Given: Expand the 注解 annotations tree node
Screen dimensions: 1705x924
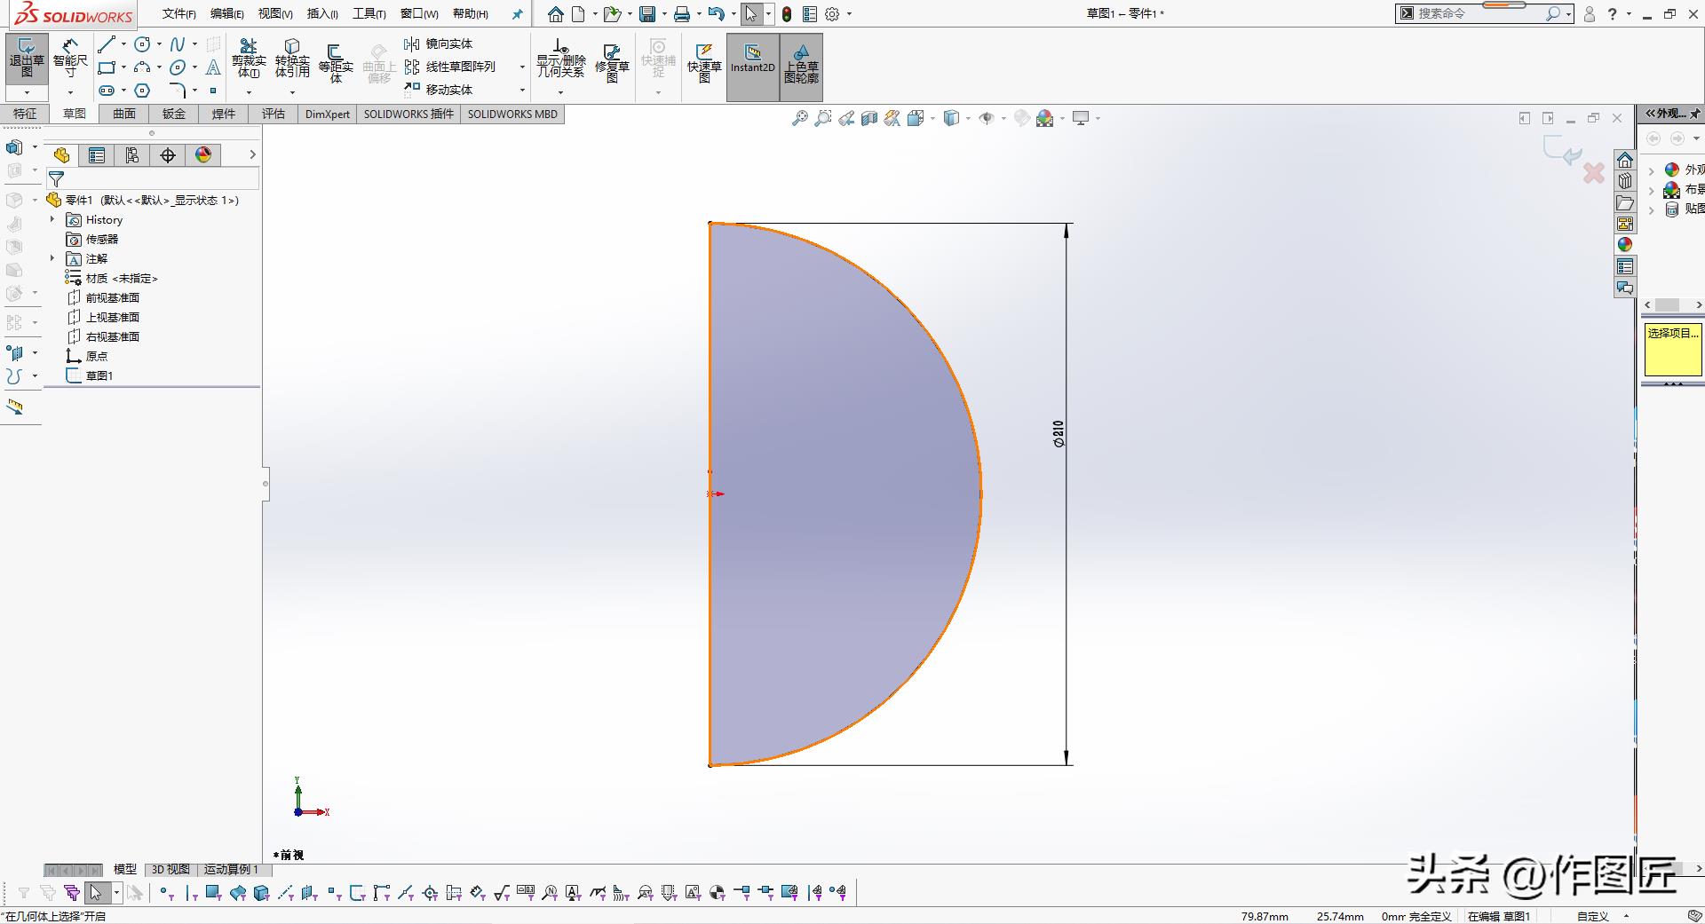Looking at the screenshot, I should pyautogui.click(x=52, y=258).
